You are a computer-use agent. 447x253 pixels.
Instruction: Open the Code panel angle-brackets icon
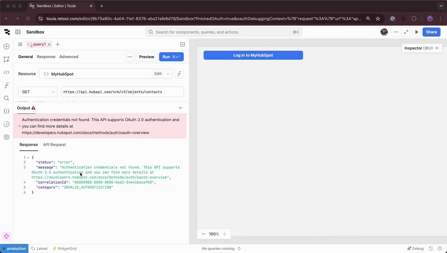point(6,72)
